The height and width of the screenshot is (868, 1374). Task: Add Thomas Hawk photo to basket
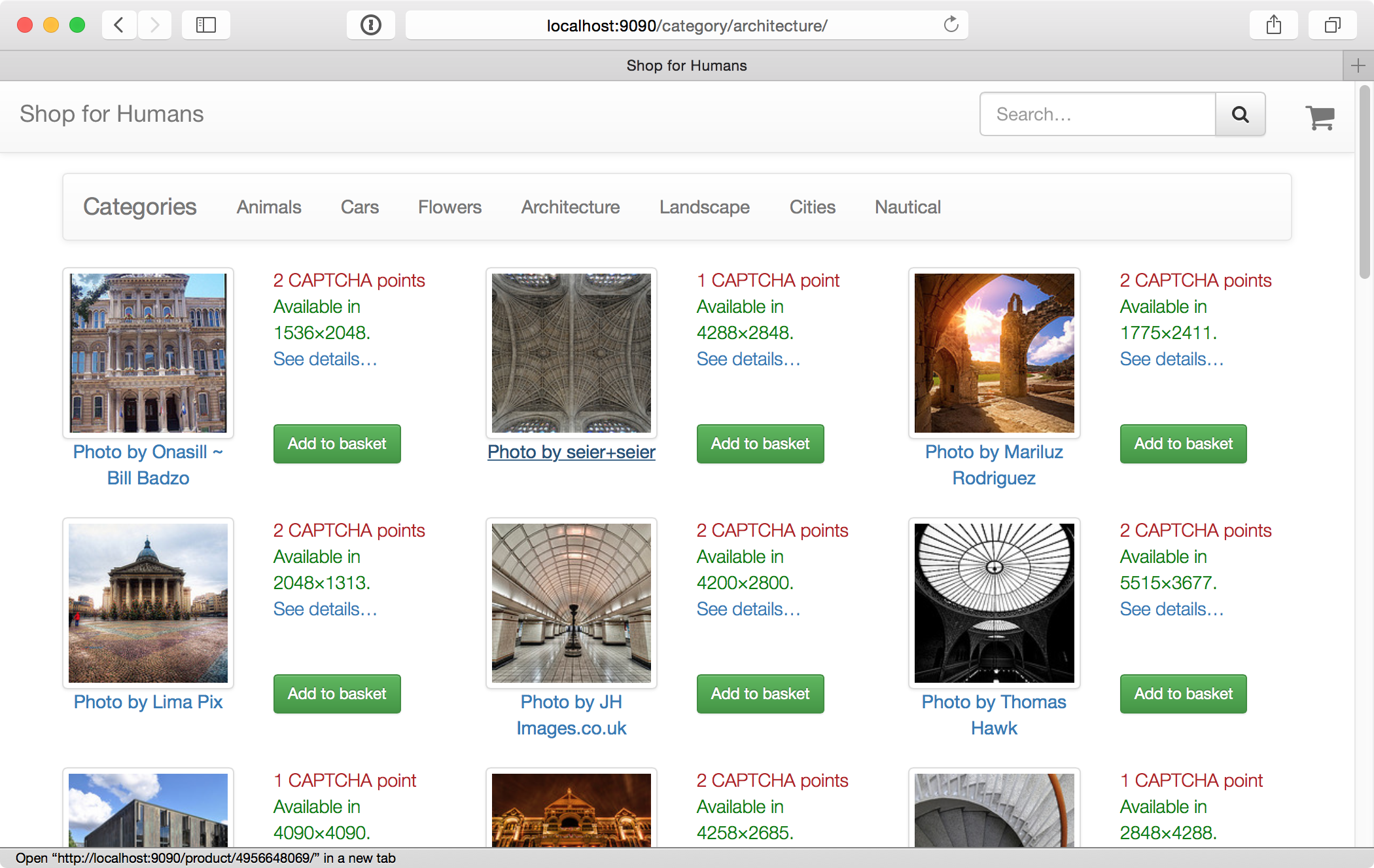click(x=1184, y=694)
